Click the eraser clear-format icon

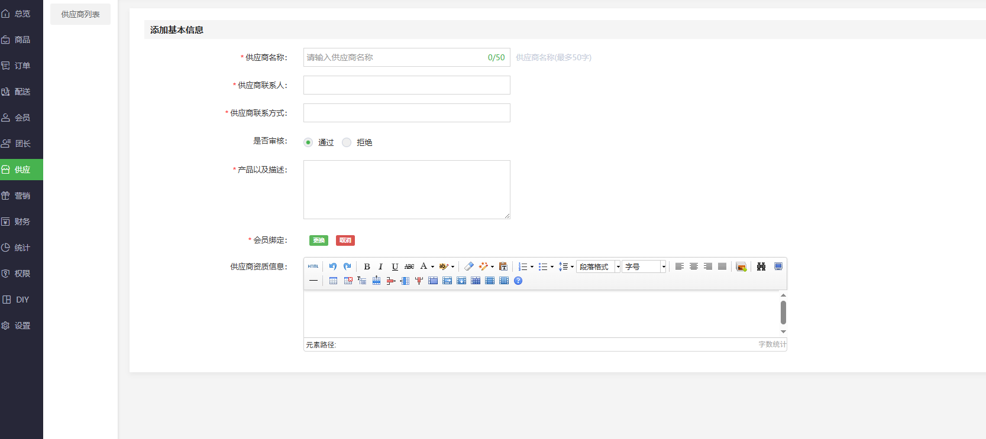(469, 266)
